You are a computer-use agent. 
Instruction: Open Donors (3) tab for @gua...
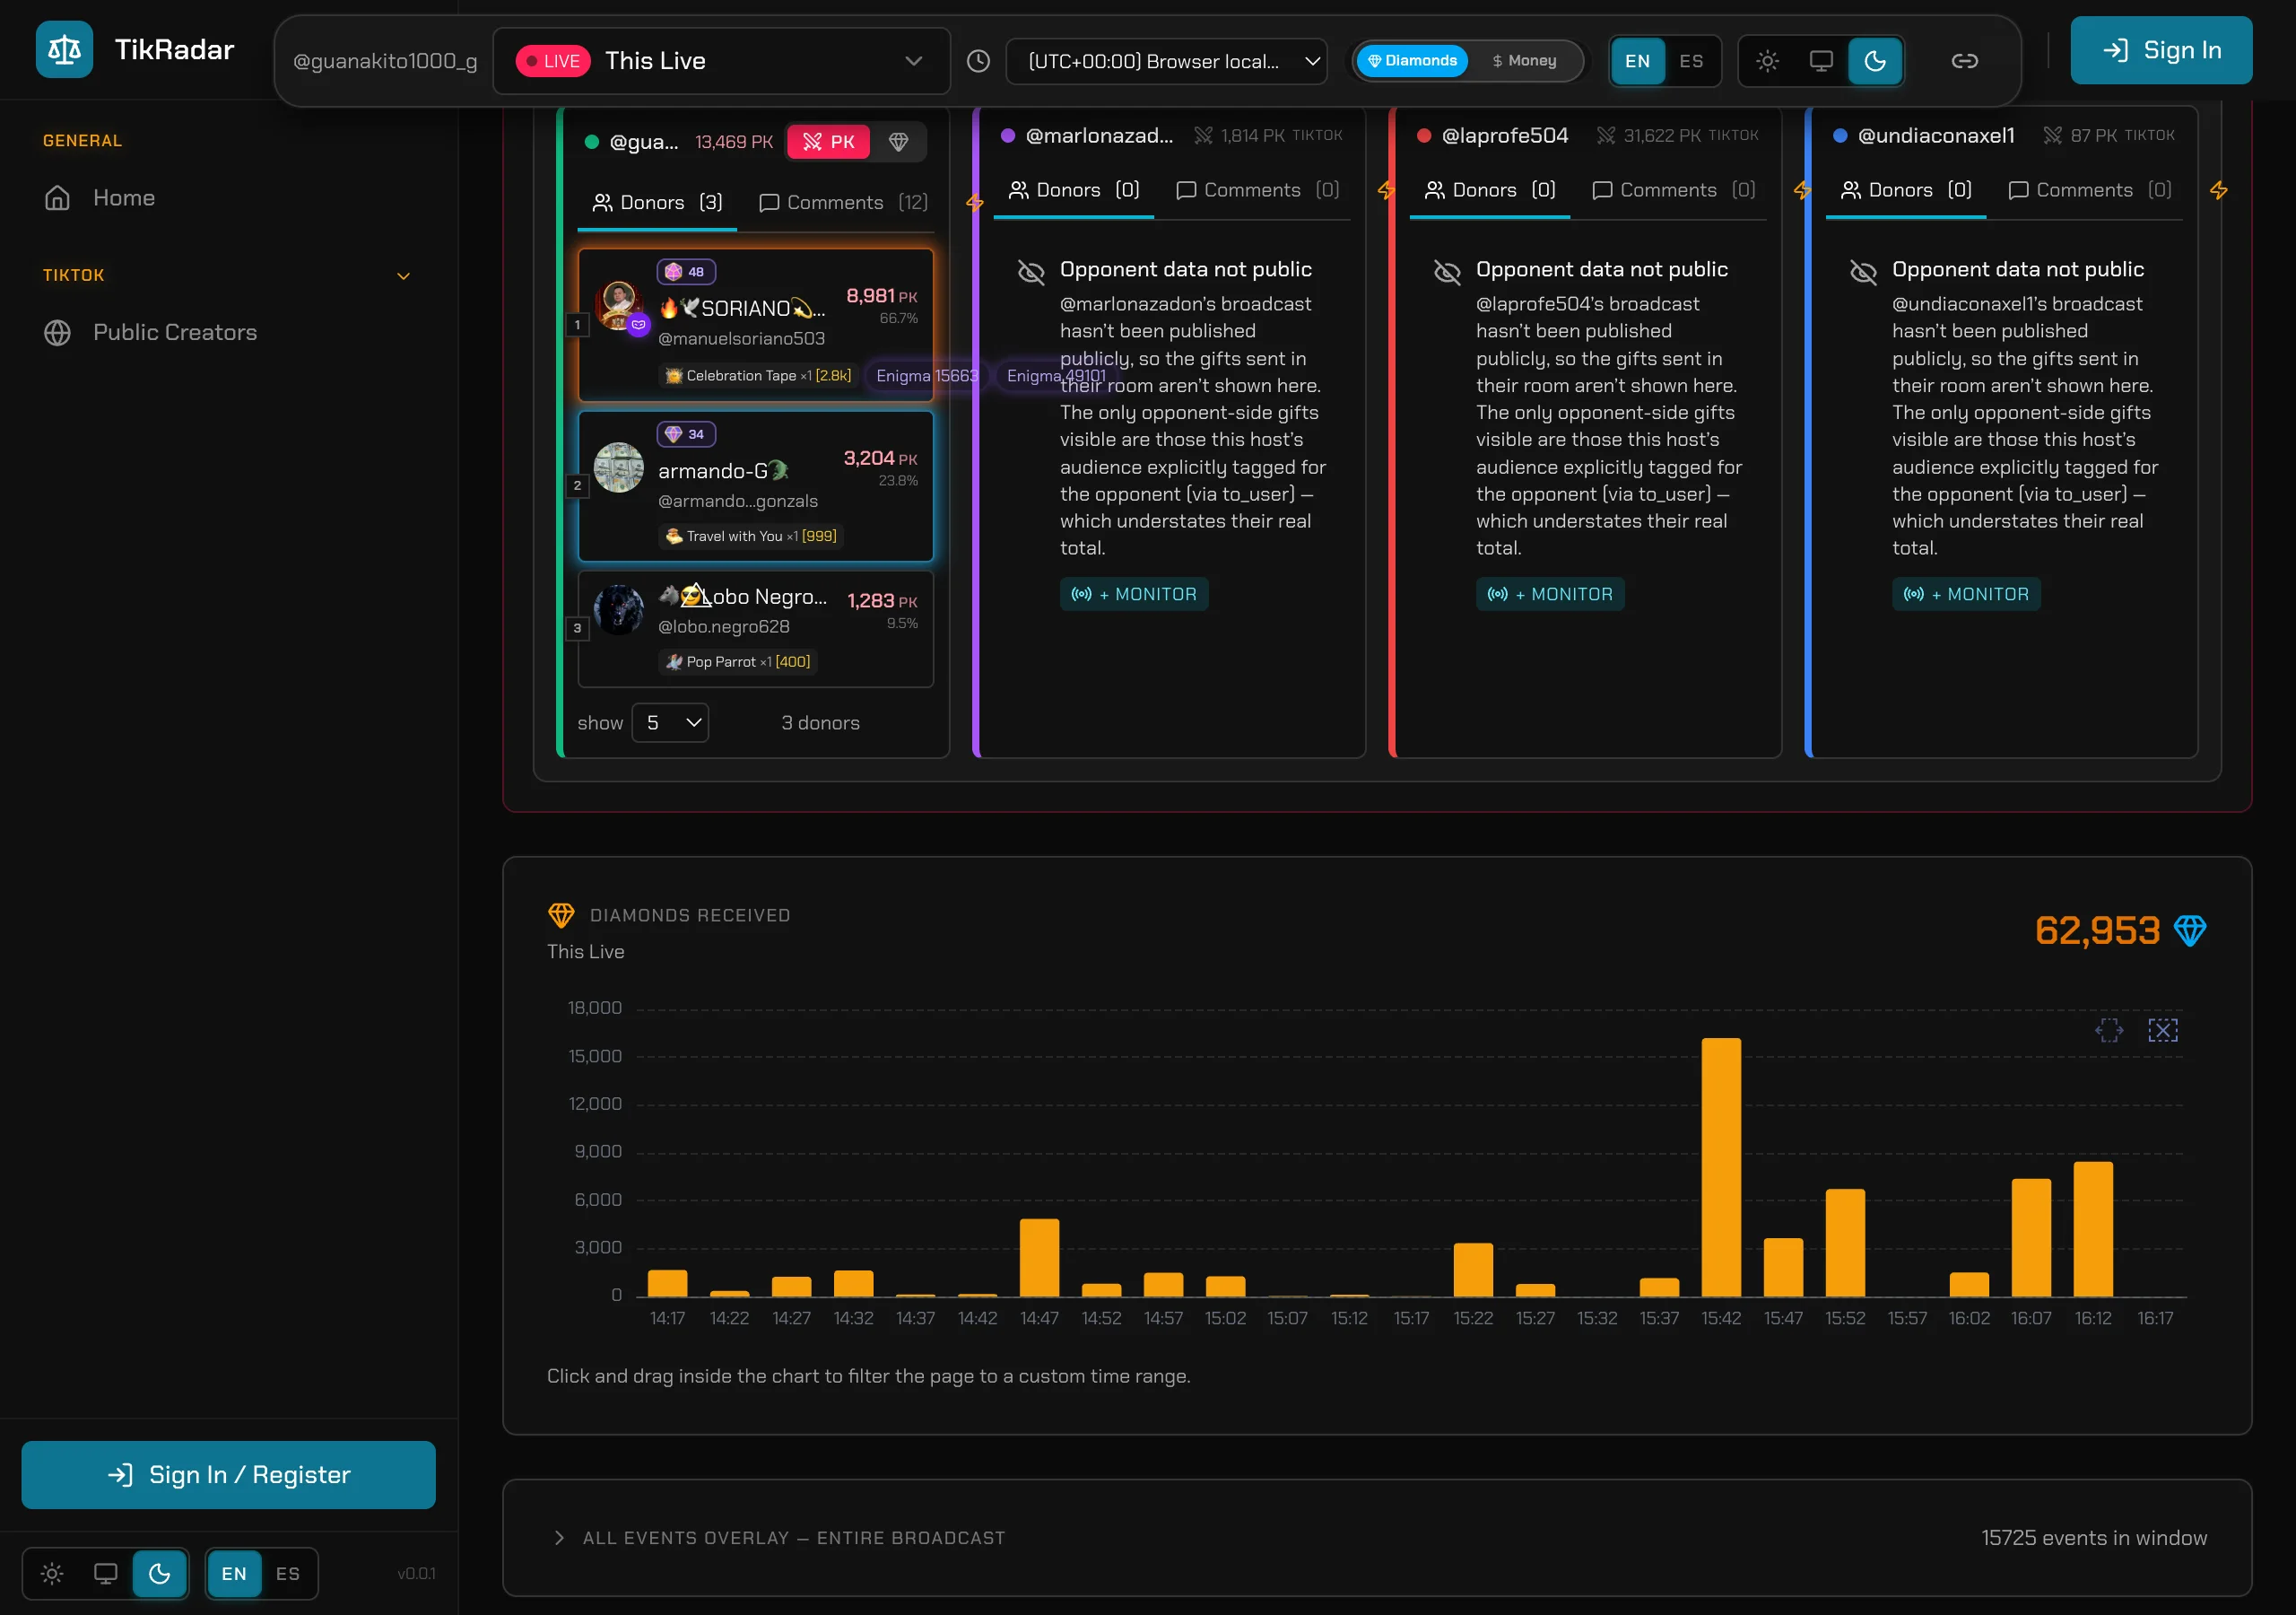tap(657, 203)
